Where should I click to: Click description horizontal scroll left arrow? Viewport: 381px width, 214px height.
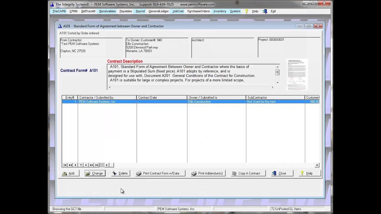pyautogui.click(x=109, y=87)
